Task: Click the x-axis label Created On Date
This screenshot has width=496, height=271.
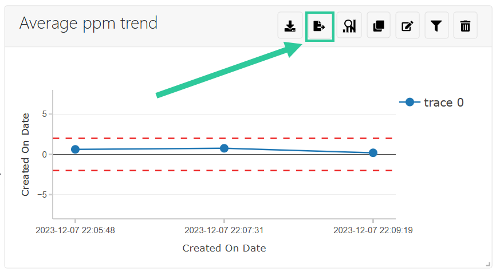Action: 225,248
